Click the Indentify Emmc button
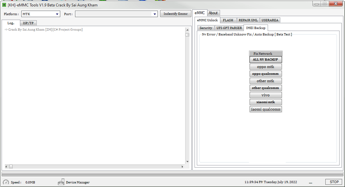345x187 pixels. [176, 14]
